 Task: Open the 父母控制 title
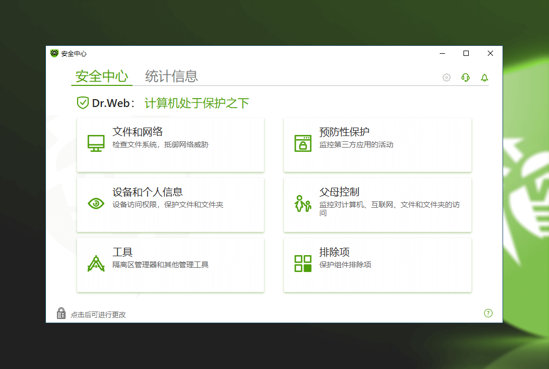pos(339,192)
